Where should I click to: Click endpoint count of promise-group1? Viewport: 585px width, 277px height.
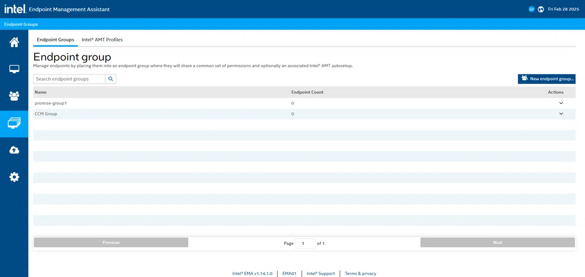point(292,103)
